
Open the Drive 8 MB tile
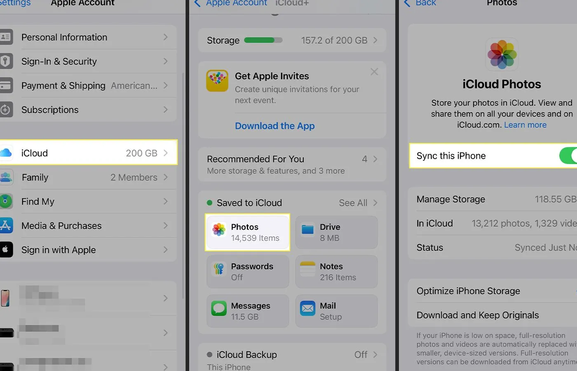tap(336, 232)
